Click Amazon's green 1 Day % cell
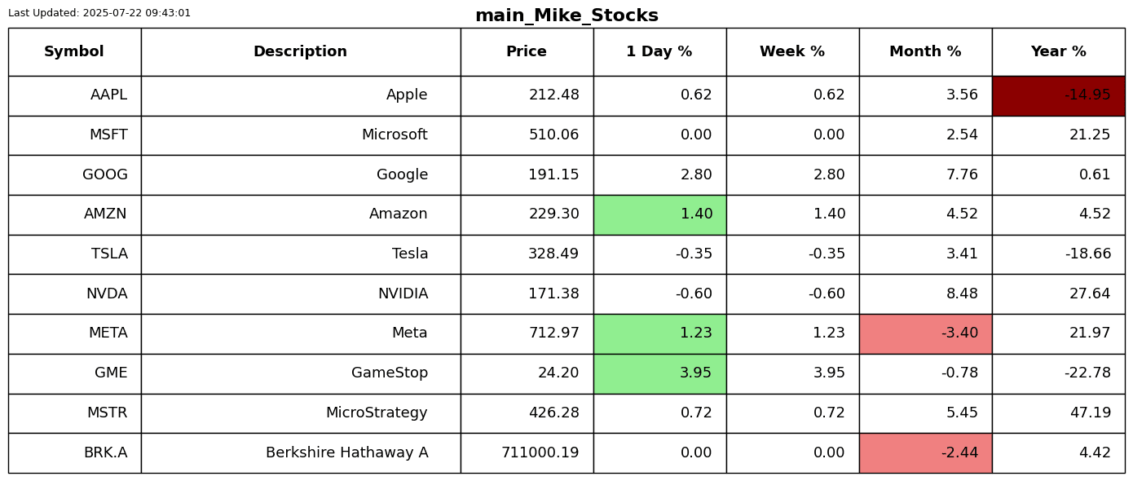This screenshot has width=1133, height=481. pos(659,214)
